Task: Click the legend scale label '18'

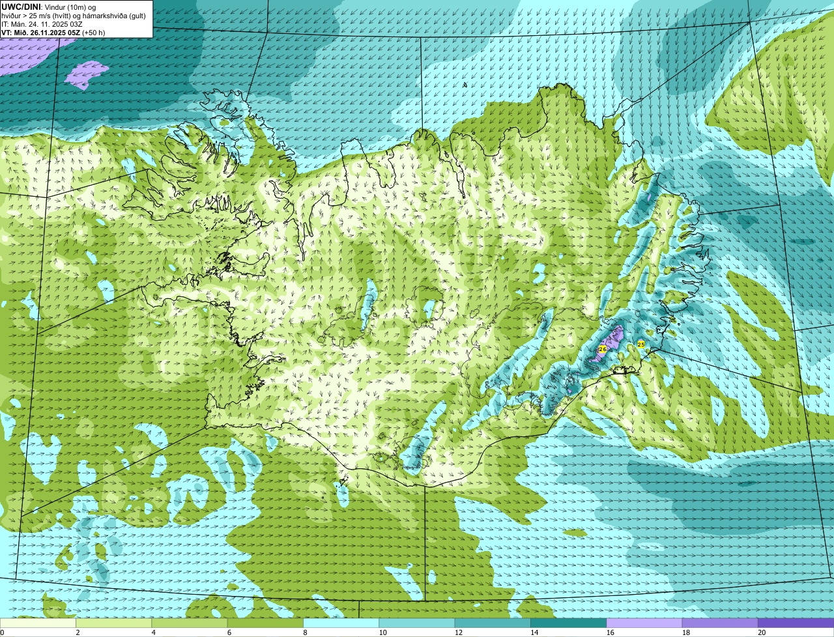Action: click(685, 632)
